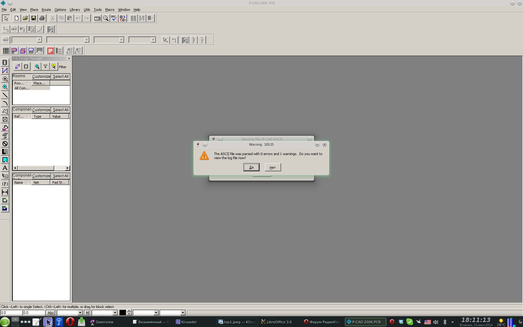
Task: Click the Y coordinate input field
Action: point(34,313)
